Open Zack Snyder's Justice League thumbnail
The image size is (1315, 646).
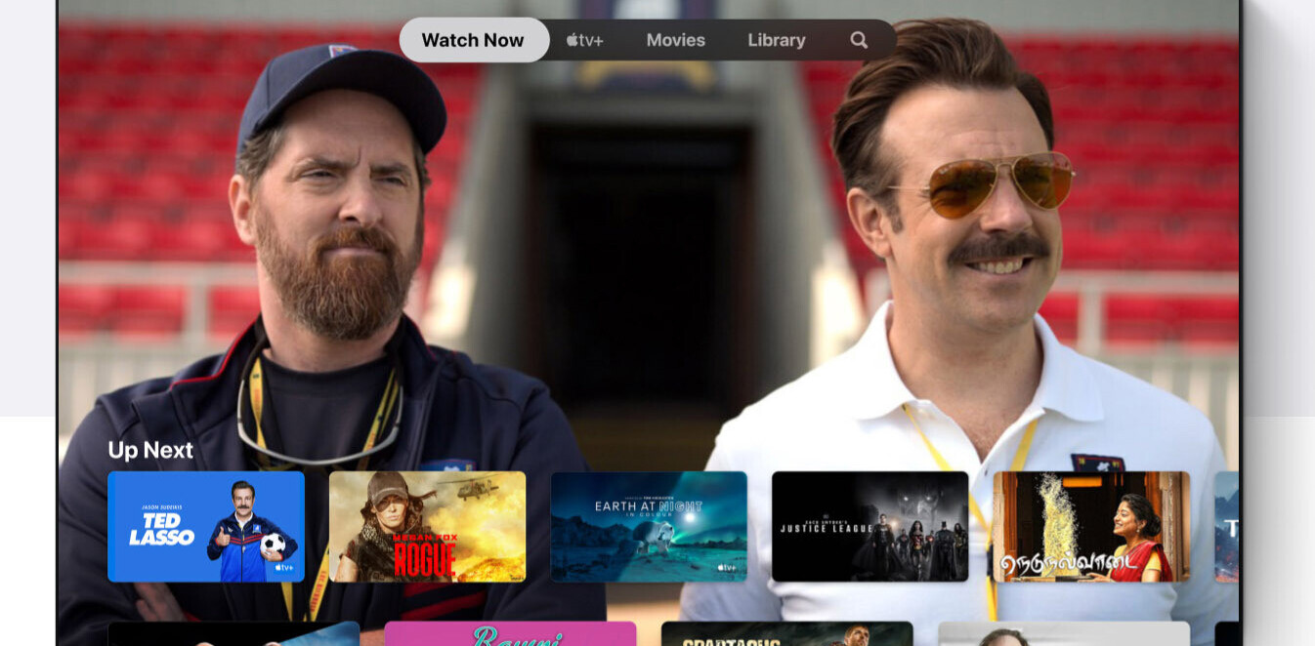point(870,527)
